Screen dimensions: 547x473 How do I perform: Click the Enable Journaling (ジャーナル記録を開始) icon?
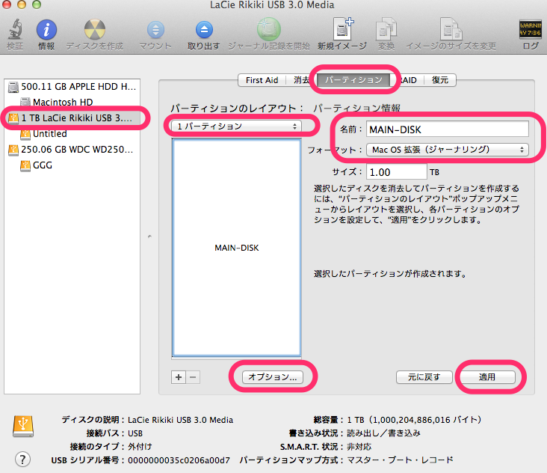point(268,29)
